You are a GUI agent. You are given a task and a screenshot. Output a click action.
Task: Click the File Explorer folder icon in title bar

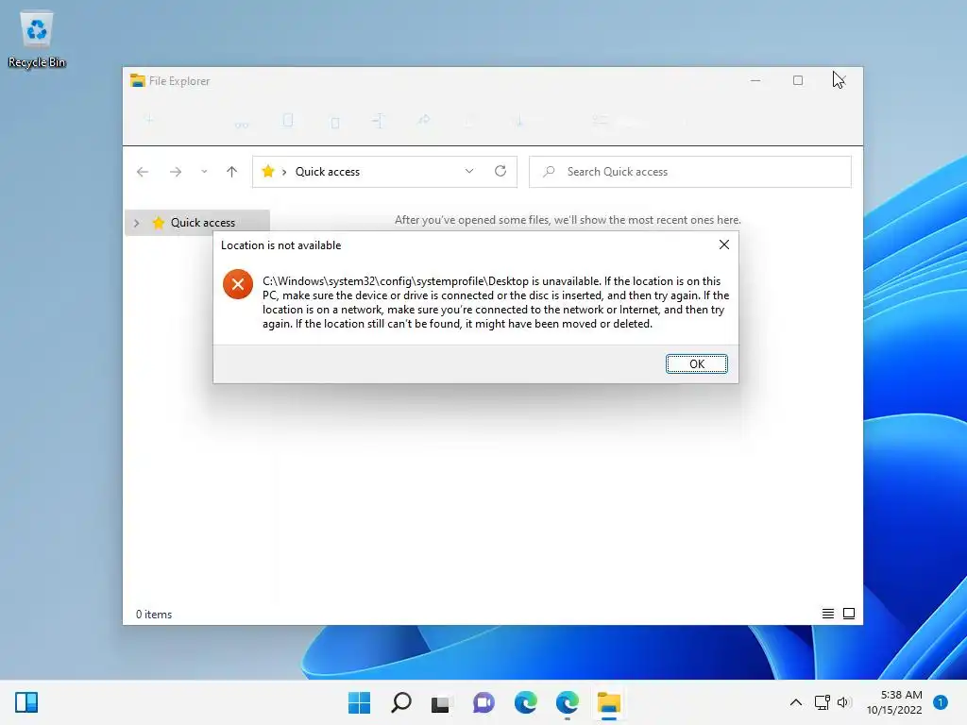pos(138,81)
